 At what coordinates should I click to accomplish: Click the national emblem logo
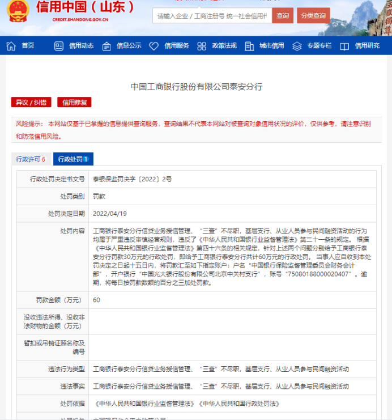pyautogui.click(x=18, y=11)
